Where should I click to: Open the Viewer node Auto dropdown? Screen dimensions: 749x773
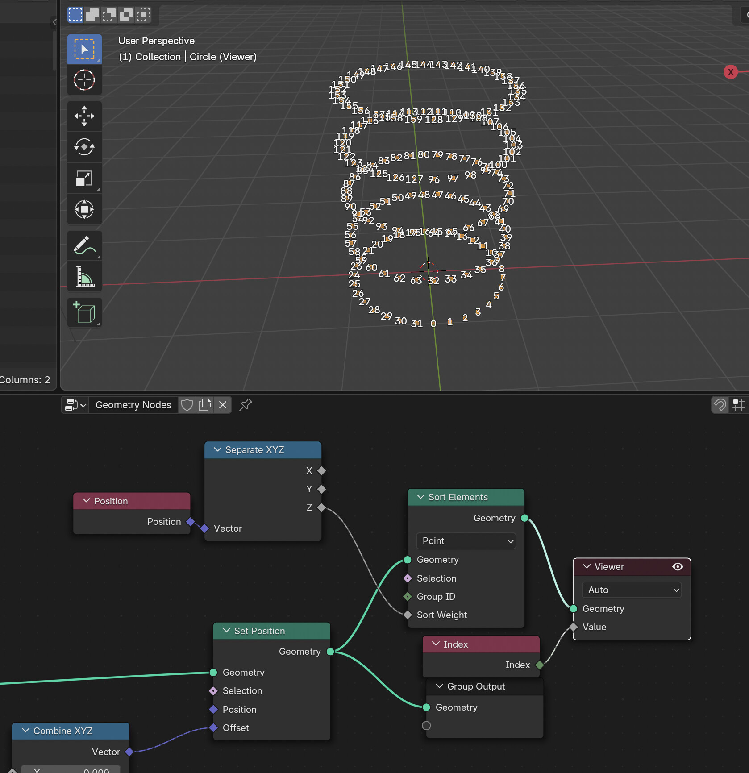point(632,590)
